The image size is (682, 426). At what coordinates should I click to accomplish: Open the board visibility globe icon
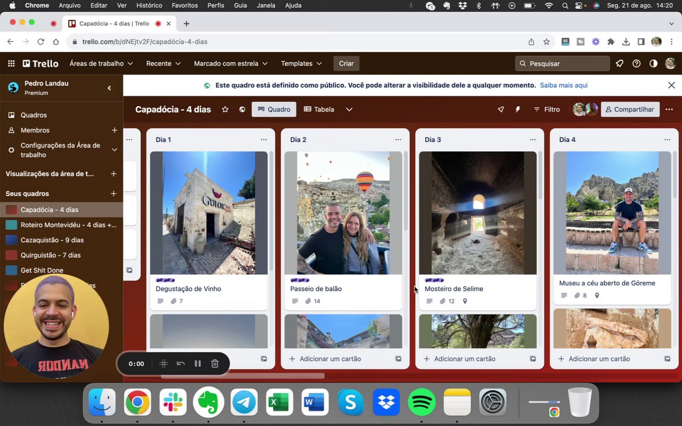(x=242, y=109)
